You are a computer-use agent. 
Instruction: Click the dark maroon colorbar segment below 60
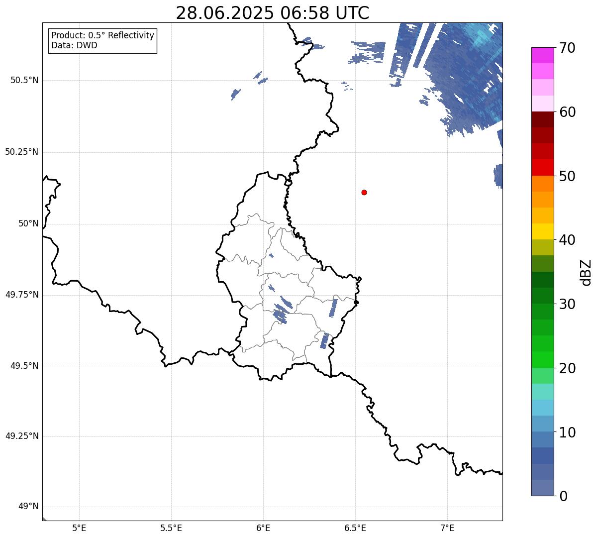[x=543, y=119]
